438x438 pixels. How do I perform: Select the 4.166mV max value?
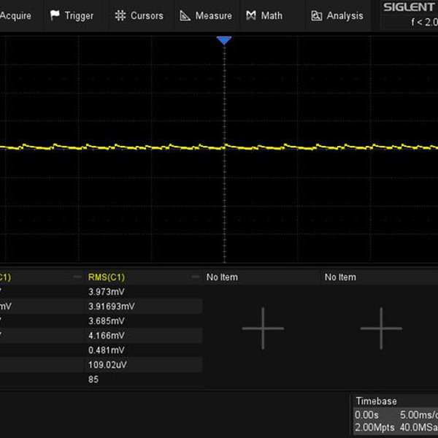pos(107,335)
